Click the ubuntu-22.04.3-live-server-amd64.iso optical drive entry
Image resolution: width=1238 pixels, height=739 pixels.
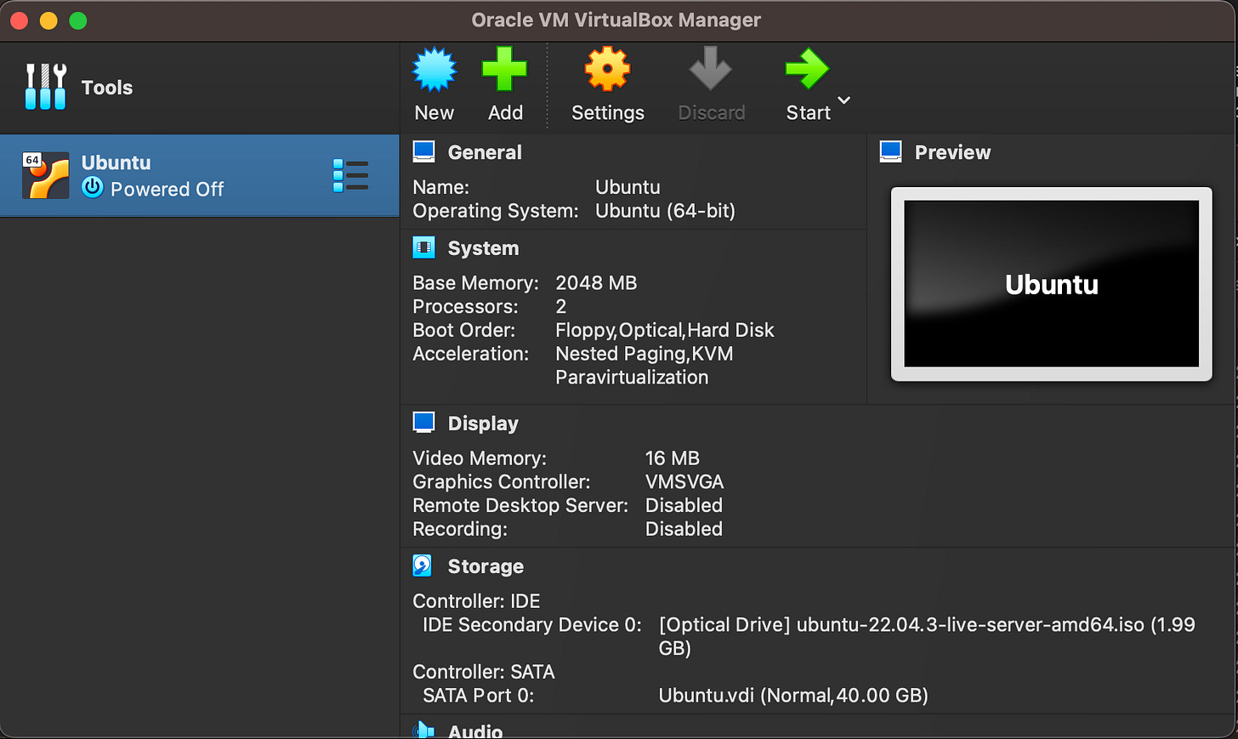927,636
